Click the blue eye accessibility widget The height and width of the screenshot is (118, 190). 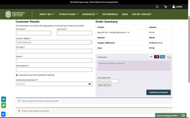click(x=4, y=99)
